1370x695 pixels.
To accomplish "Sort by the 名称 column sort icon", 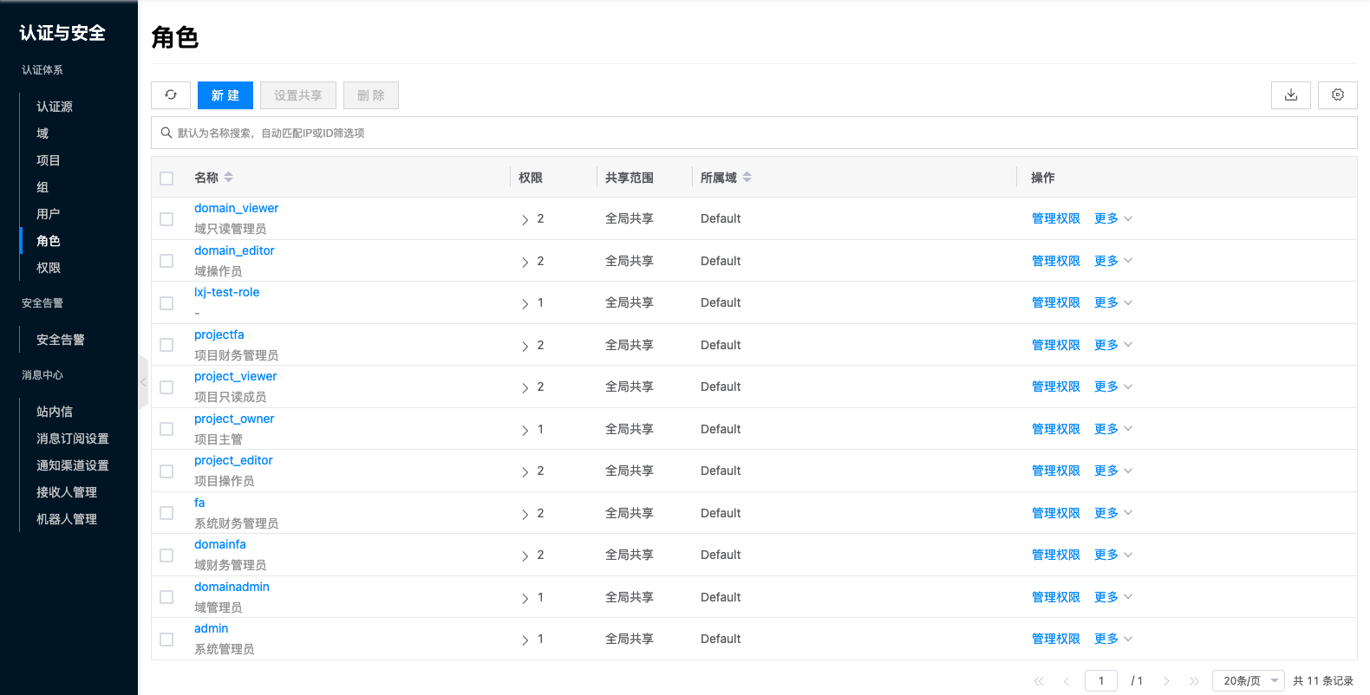I will click(229, 177).
